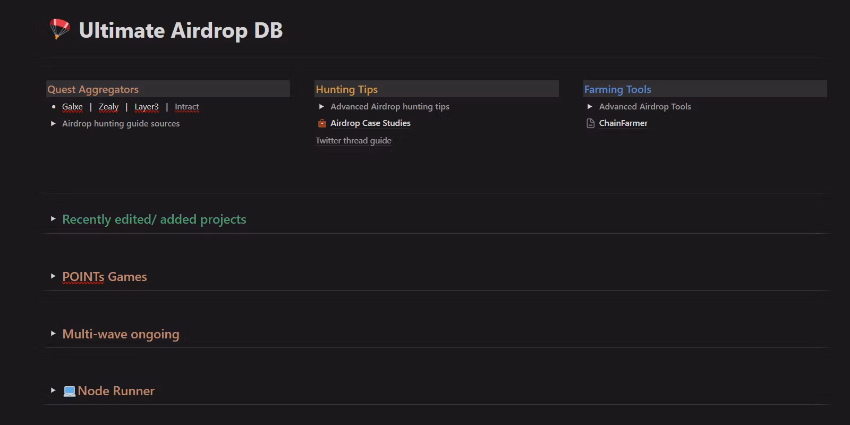Open the Airdrop Case Studies page

pyautogui.click(x=370, y=123)
